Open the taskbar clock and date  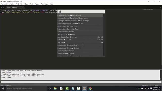click(157, 89)
